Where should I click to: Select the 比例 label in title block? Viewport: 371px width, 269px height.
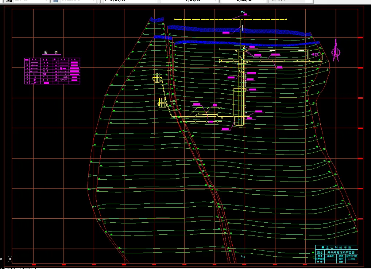(x=341, y=258)
